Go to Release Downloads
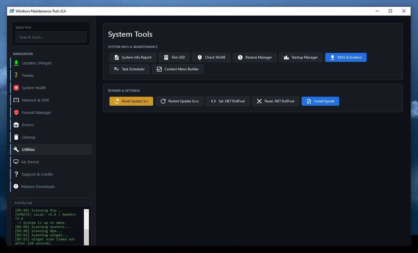Image resolution: width=418 pixels, height=253 pixels. pos(51,186)
